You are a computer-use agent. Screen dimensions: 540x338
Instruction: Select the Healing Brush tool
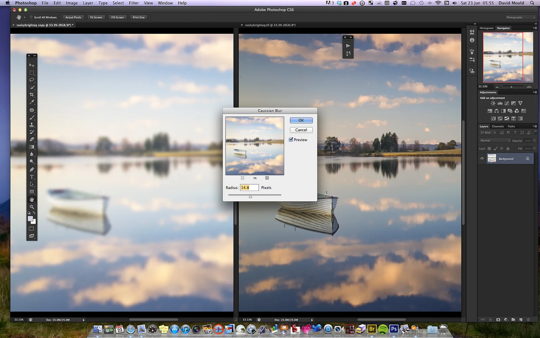32,110
